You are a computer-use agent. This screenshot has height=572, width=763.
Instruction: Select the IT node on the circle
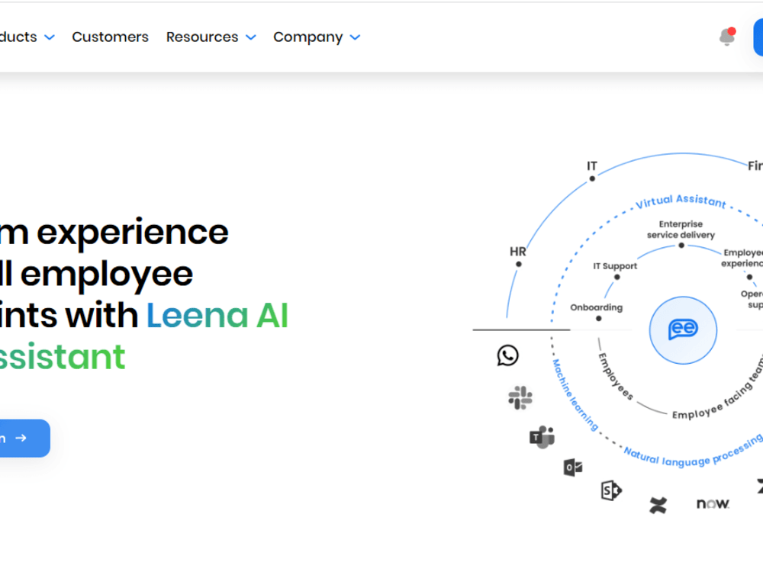click(x=591, y=177)
